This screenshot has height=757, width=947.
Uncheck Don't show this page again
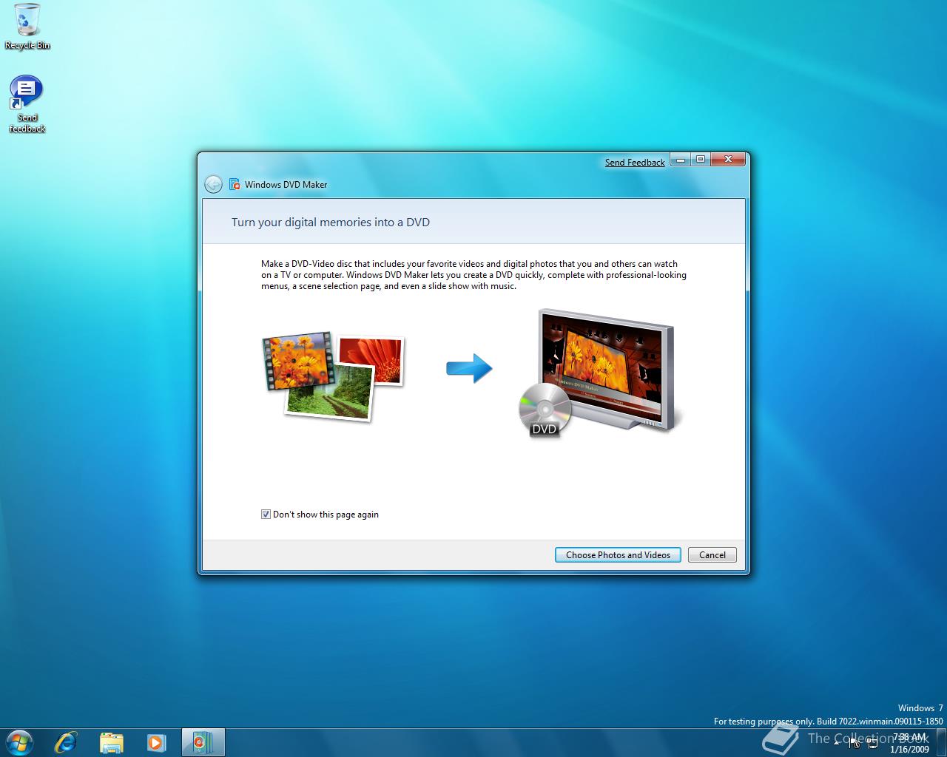click(x=266, y=515)
